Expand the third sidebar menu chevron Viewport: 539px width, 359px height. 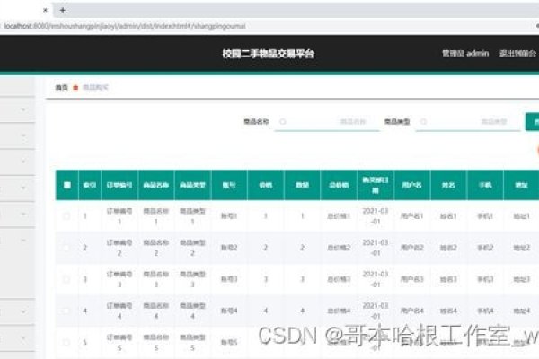coord(23,162)
